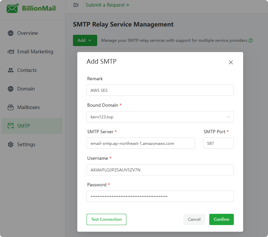Click the SMTP mail-forward icon
The width and height of the screenshot is (268, 237).
(11, 126)
